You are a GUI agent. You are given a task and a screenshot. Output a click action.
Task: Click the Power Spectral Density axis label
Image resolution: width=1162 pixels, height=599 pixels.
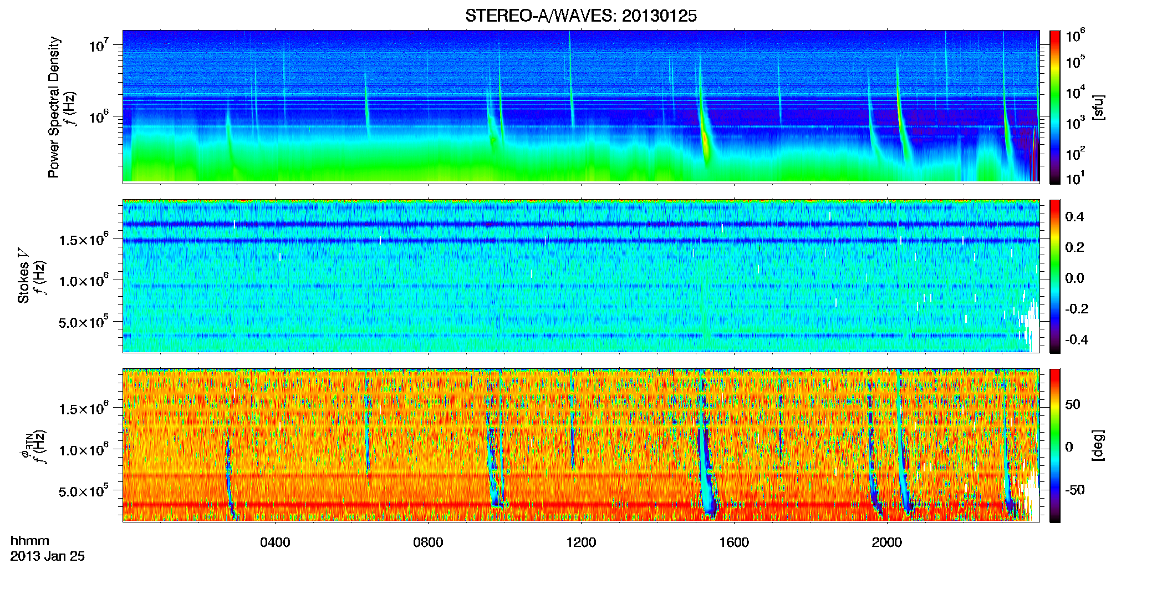point(54,107)
